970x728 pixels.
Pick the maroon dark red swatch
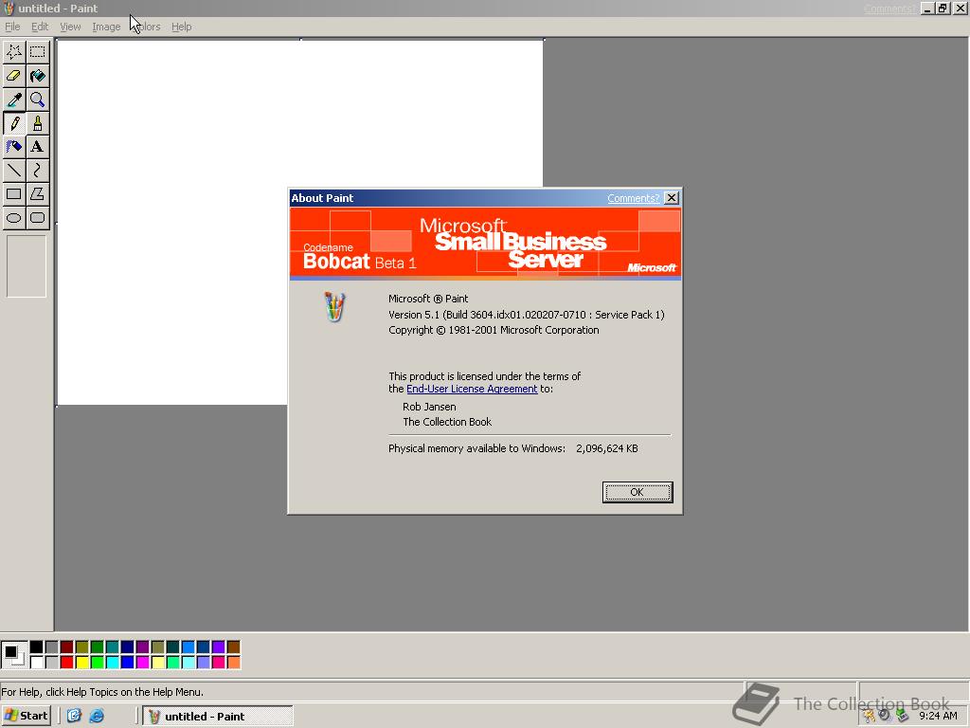point(67,646)
